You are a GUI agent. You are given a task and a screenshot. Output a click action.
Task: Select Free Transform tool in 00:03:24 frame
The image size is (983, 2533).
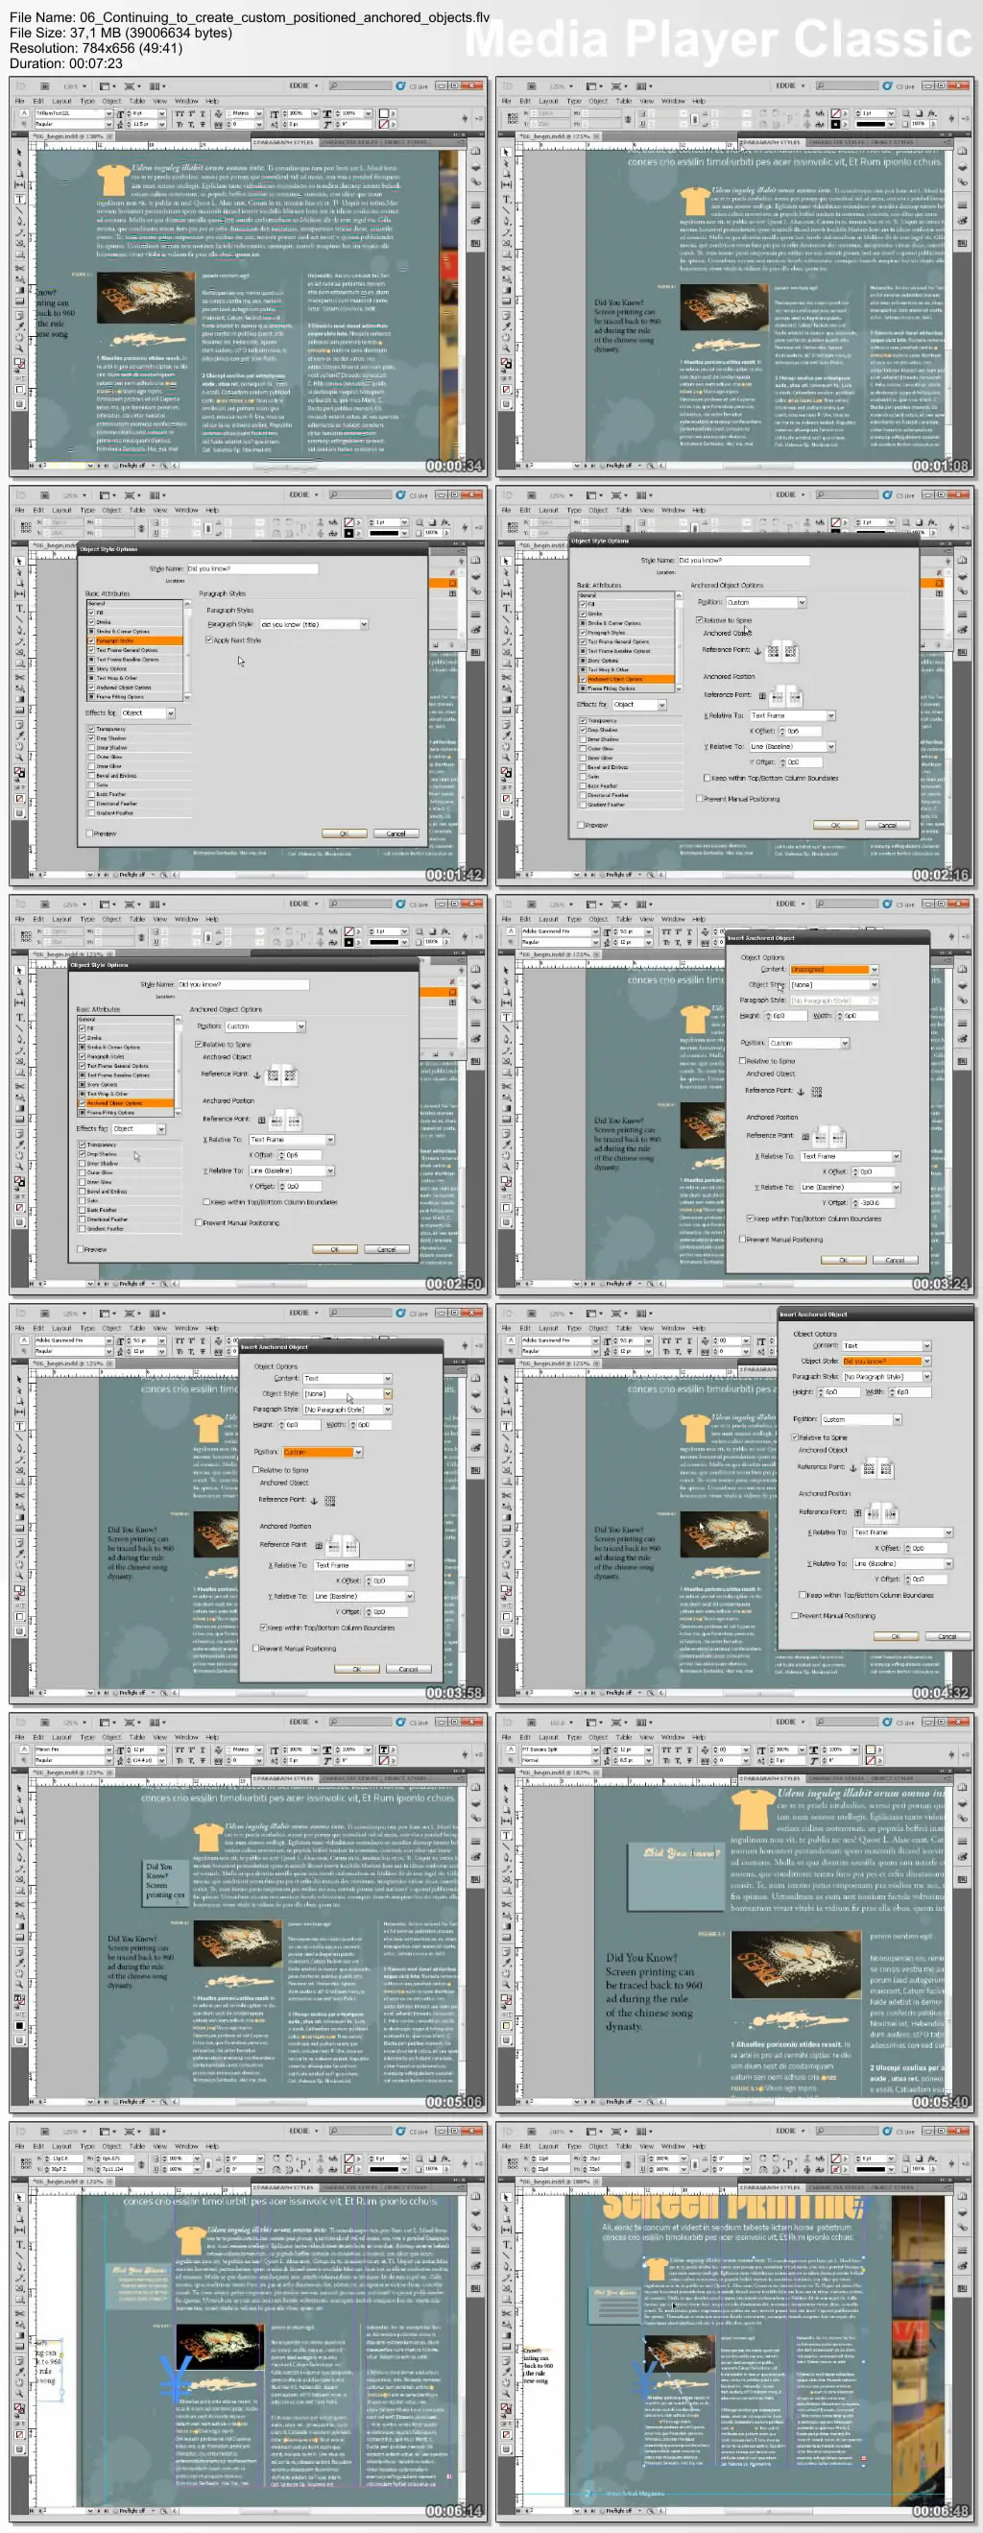click(x=506, y=1098)
